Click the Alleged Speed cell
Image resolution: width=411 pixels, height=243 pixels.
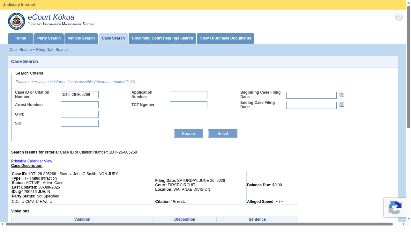pos(272,202)
